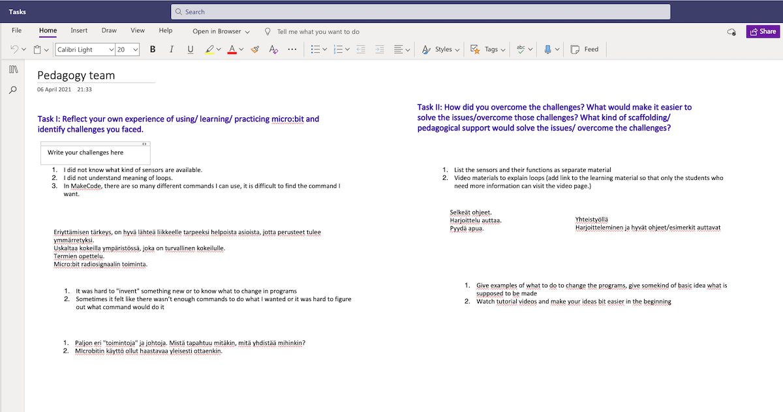Select the Format Painter brush

pos(256,50)
